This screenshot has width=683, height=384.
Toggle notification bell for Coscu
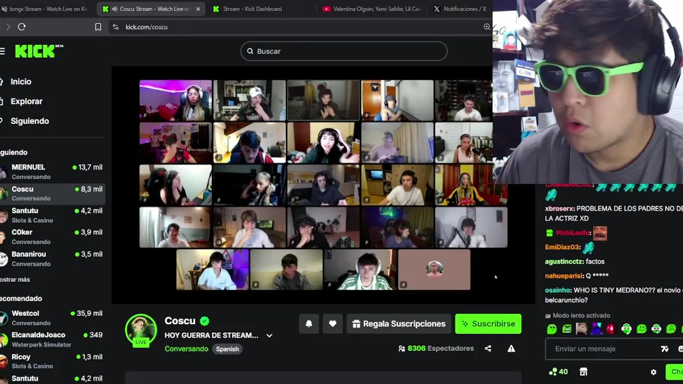[x=309, y=324]
